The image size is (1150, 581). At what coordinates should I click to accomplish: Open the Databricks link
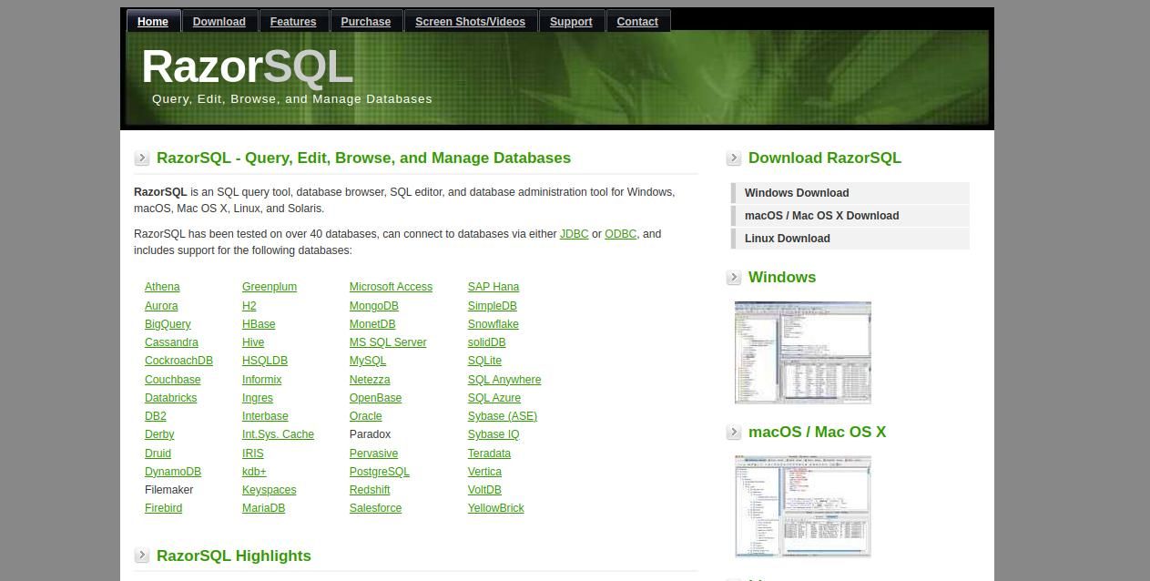tap(170, 398)
